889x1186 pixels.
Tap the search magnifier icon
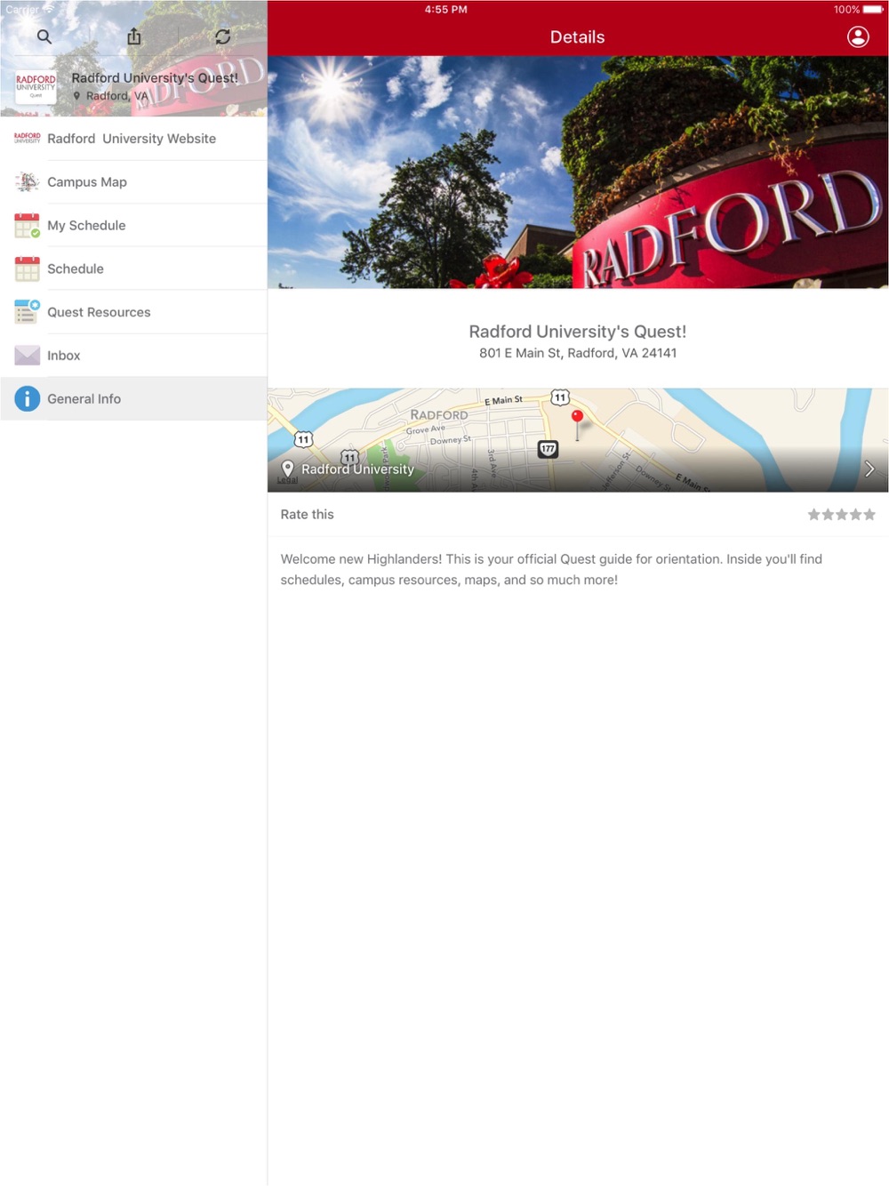(x=44, y=36)
